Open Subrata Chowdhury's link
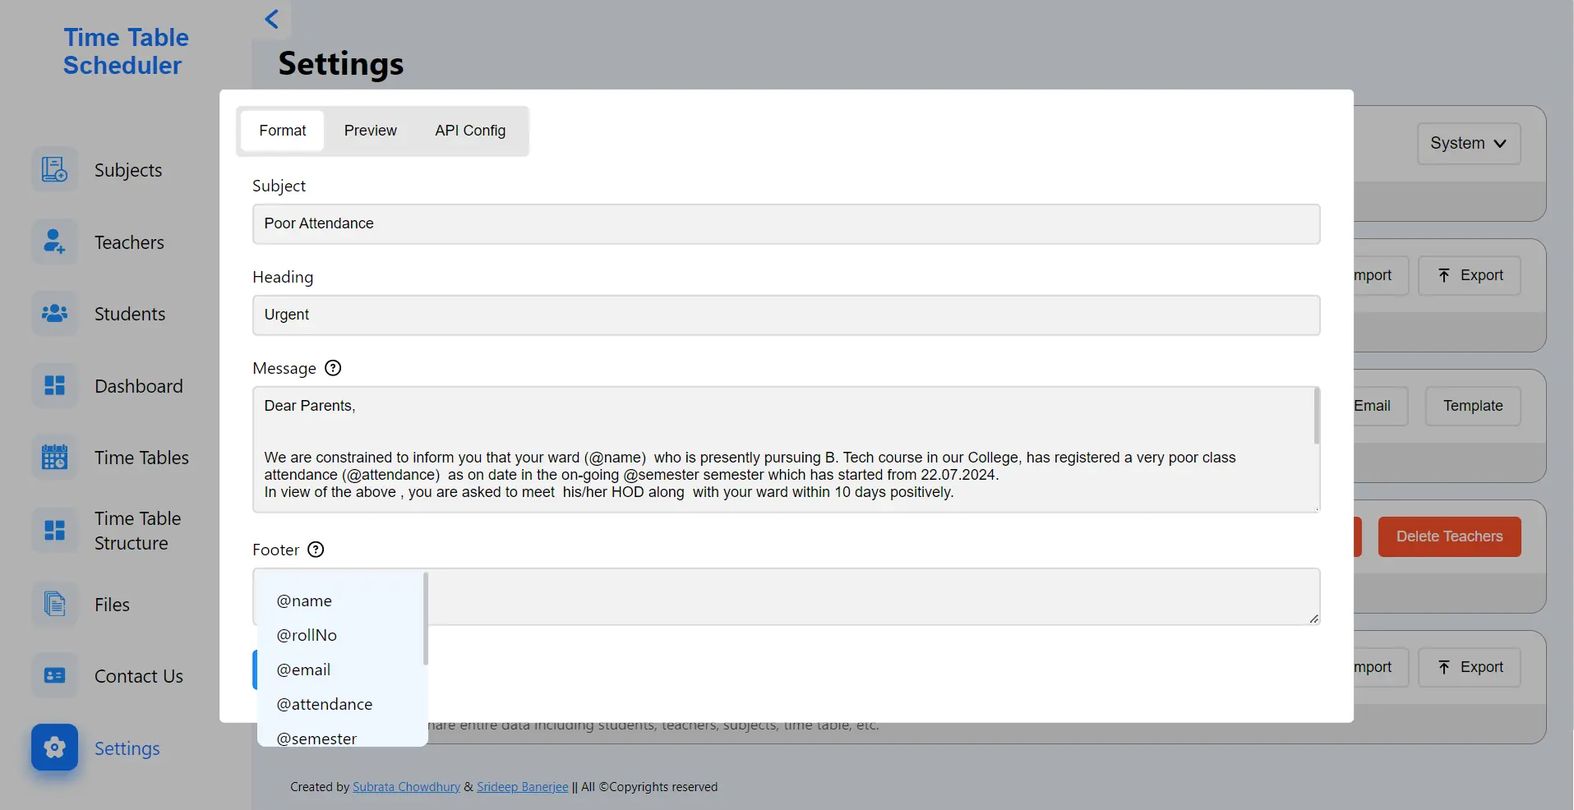This screenshot has width=1574, height=810. pos(406,787)
